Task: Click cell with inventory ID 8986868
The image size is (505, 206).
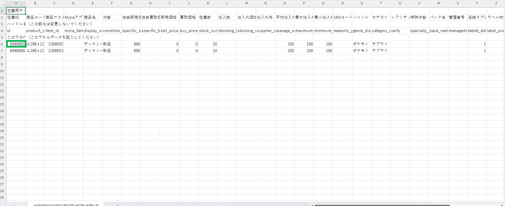Action: (x=16, y=50)
